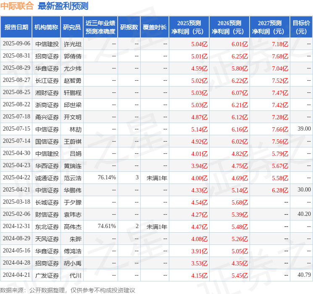The image size is (313, 294).
Task: Click the 研报数 column header
Action: tap(129, 27)
